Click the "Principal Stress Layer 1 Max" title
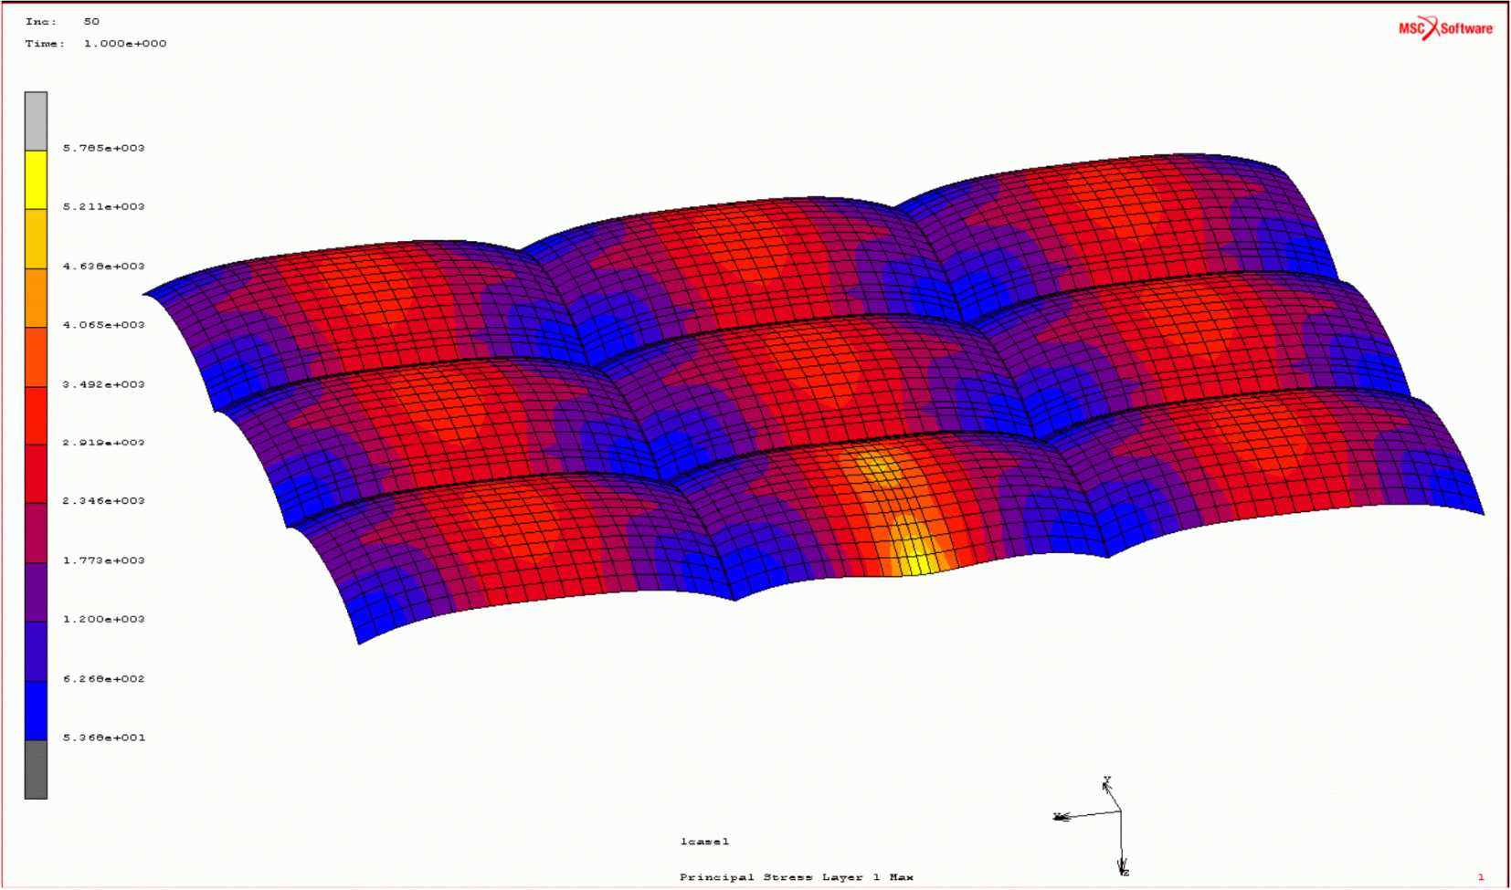The image size is (1511, 890). click(796, 877)
